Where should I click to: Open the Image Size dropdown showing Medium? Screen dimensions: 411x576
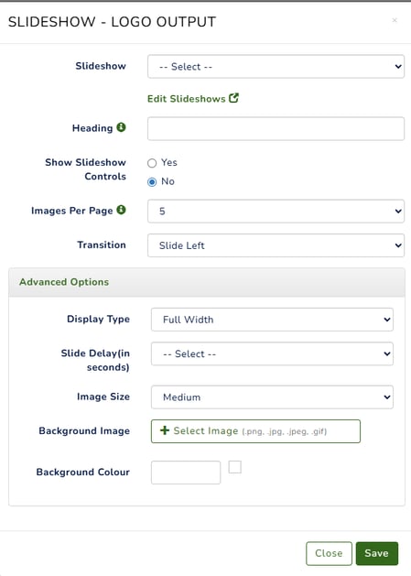pos(272,397)
